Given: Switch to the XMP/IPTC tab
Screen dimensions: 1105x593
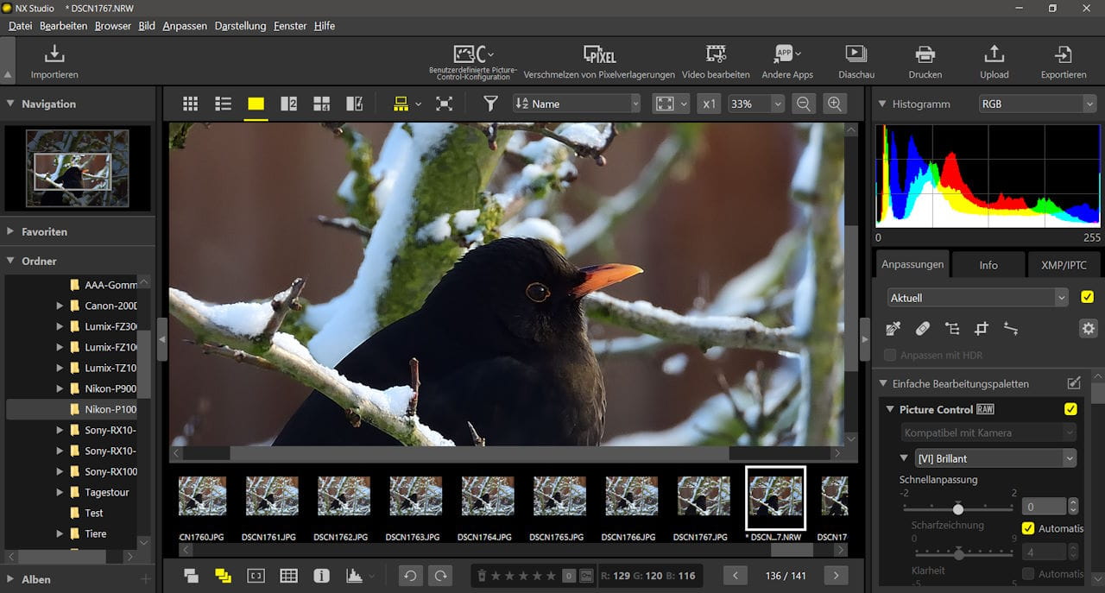Looking at the screenshot, I should point(1064,265).
